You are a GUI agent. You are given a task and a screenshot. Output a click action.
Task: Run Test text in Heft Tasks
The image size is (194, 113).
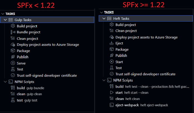[x=119, y=68]
